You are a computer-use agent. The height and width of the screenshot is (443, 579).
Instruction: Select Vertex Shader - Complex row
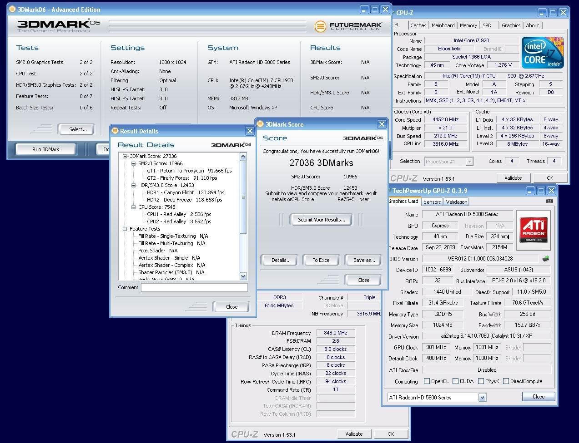[x=171, y=265]
